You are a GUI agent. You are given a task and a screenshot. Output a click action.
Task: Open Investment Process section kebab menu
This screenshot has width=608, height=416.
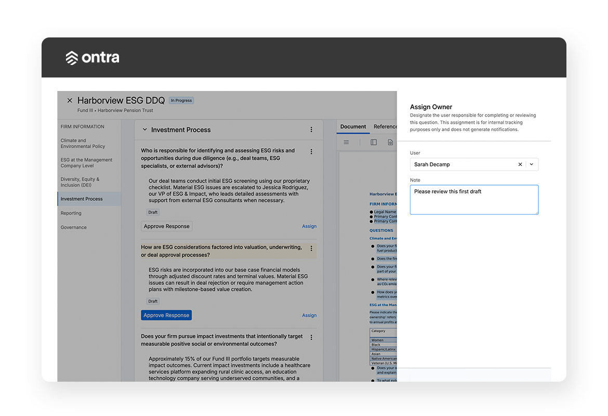point(311,130)
